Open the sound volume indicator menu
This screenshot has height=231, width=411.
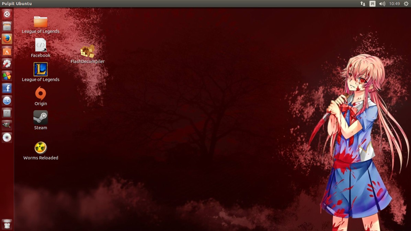[x=382, y=4]
